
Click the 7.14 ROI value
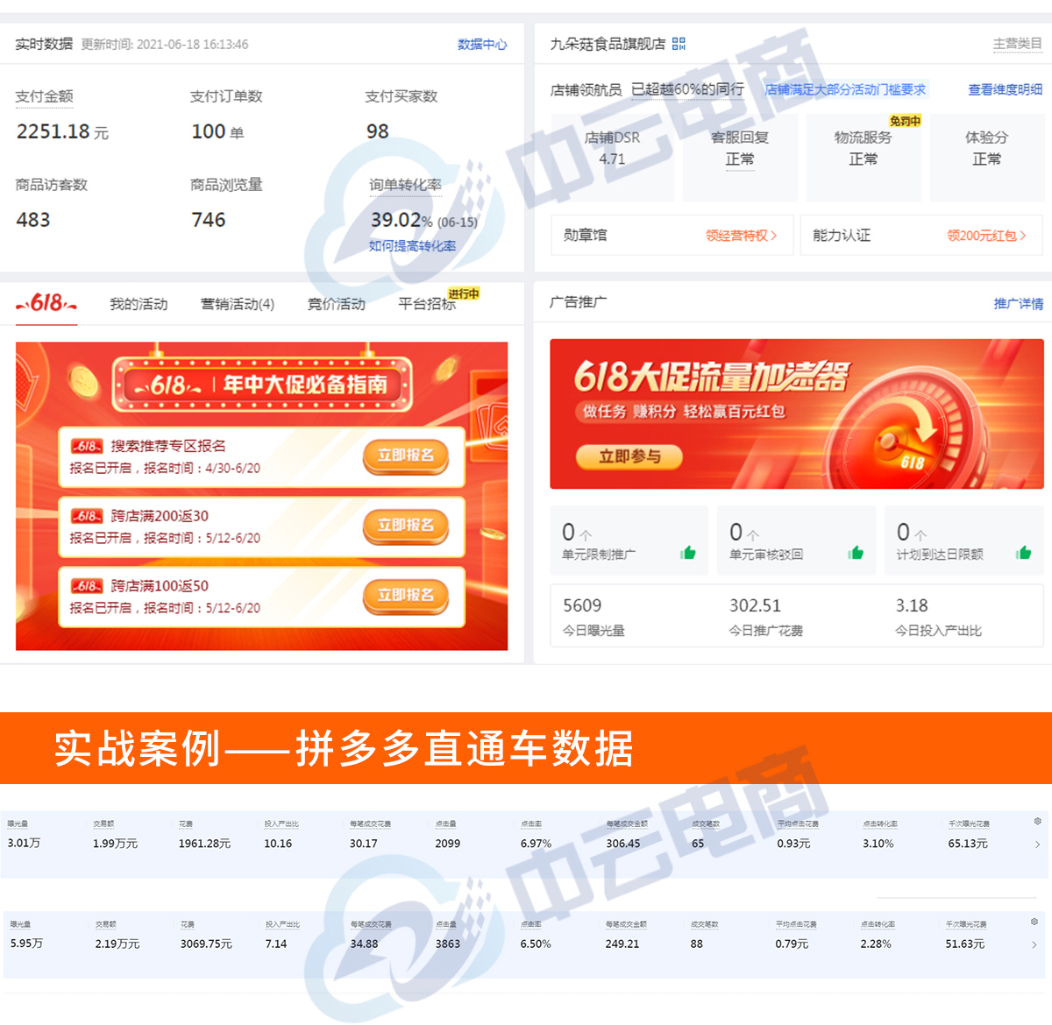[276, 944]
